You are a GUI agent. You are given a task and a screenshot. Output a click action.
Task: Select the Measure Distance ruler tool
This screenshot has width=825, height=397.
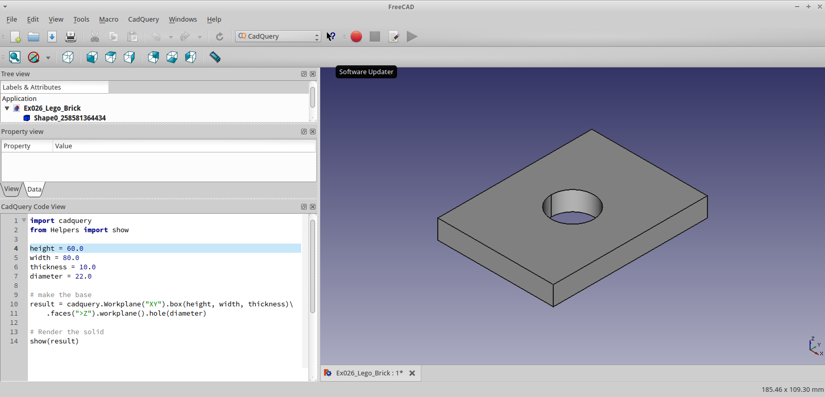215,57
